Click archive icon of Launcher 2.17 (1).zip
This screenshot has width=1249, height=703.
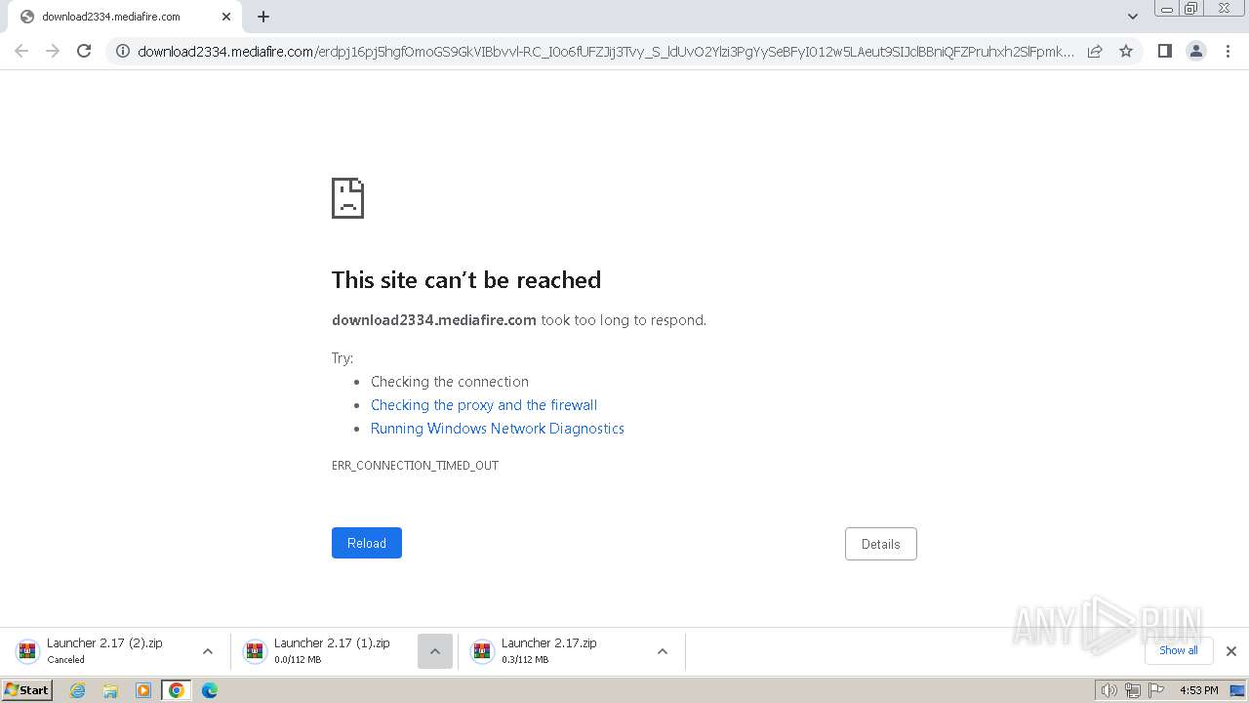point(255,651)
